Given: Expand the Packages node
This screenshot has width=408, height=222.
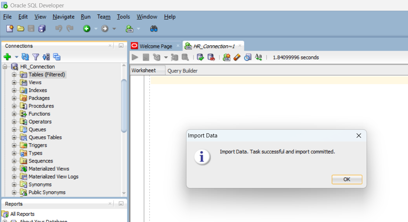Looking at the screenshot, I should pos(14,98).
